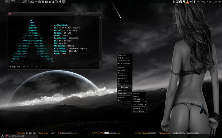Click the 'GTK Theme: Turquoise Nights II' line
Screen dimensions: 222x138
pos(72,49)
